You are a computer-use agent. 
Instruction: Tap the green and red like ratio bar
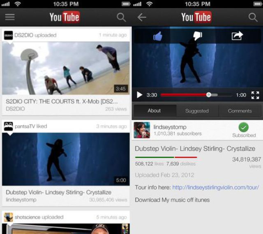pos(166,157)
